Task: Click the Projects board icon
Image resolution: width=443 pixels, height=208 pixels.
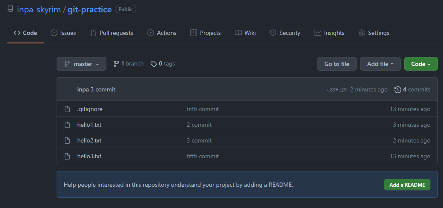Action: coord(194,33)
